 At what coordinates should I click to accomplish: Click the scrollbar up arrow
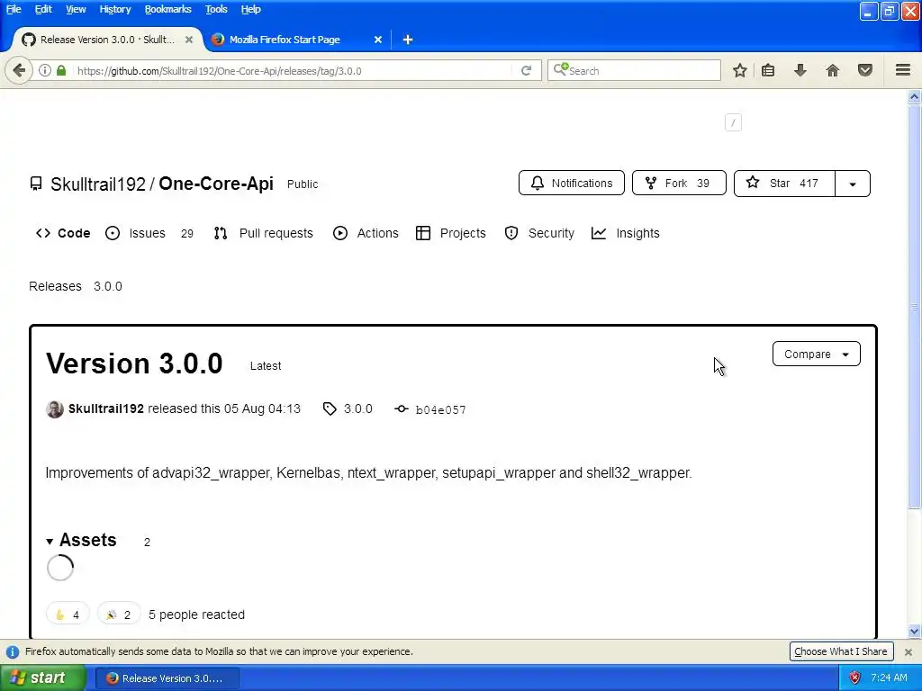[915, 97]
